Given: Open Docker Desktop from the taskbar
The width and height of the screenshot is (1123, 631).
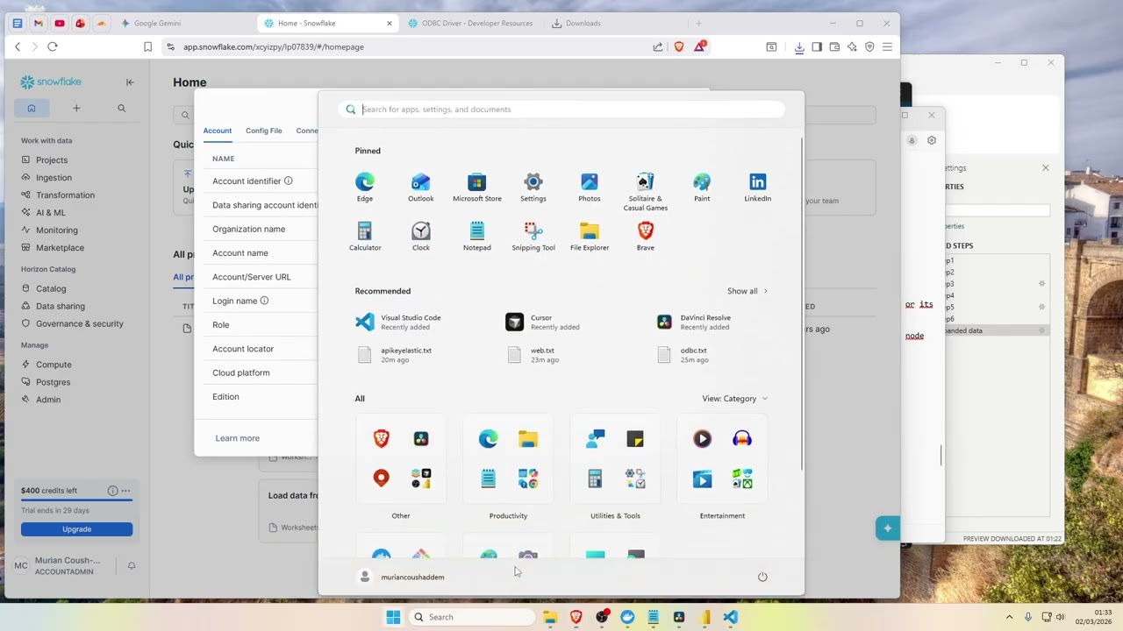Looking at the screenshot, I should tap(627, 617).
